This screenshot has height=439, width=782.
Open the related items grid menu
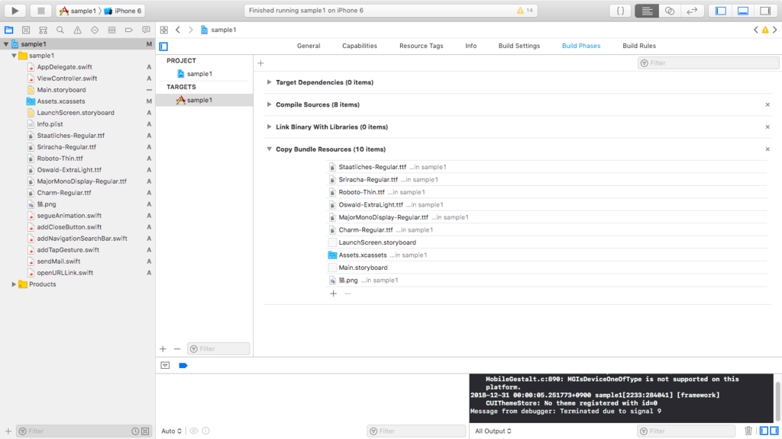[x=164, y=30]
